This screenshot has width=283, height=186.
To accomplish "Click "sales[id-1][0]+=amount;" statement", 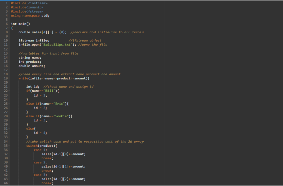I will (64, 154).
